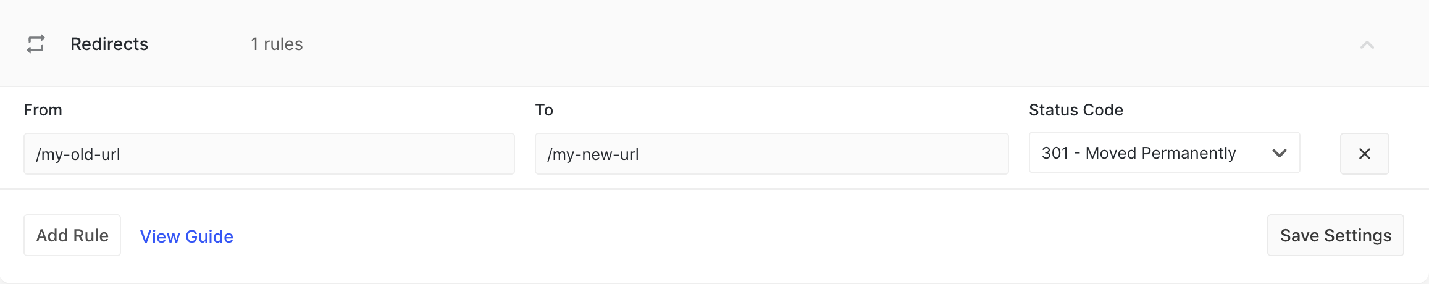Place cursor at right end of To field

994,154
